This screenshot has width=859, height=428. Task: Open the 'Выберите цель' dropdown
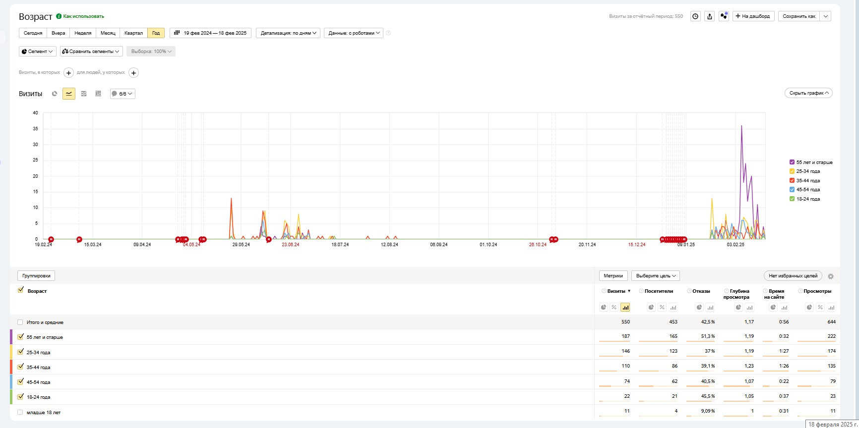655,276
